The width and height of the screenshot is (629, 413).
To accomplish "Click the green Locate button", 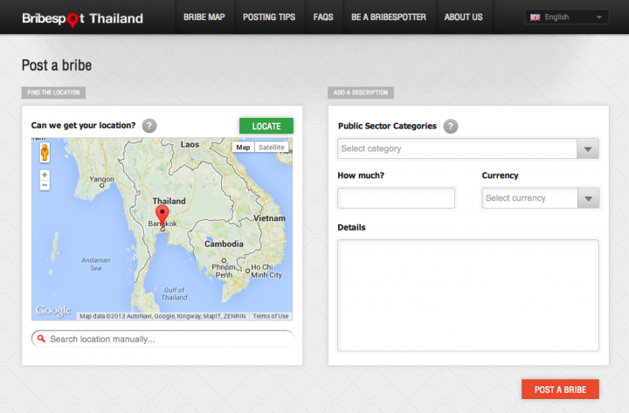I will 266,126.
